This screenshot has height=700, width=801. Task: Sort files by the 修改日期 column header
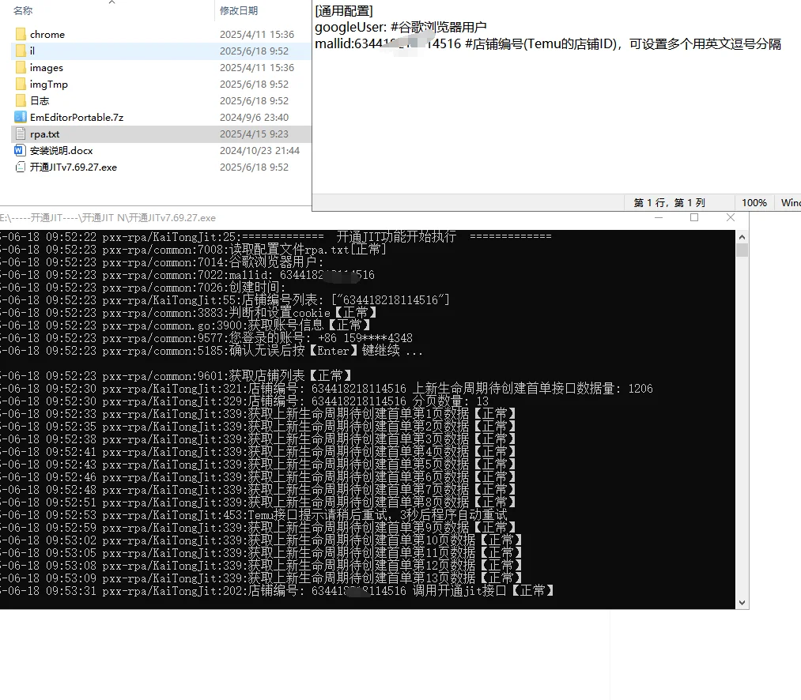point(239,11)
